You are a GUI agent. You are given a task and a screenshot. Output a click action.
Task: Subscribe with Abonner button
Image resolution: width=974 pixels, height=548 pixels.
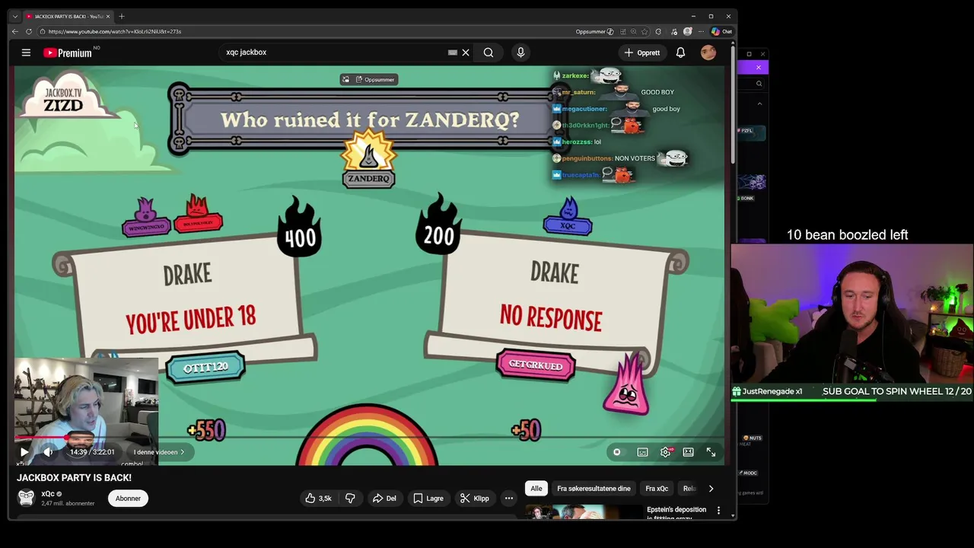click(128, 499)
